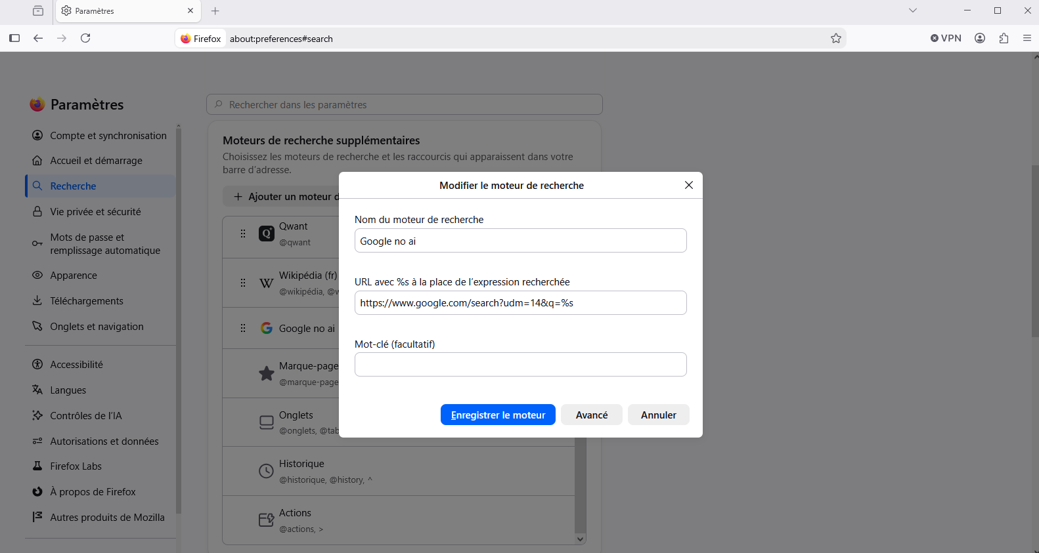The height and width of the screenshot is (553, 1039).
Task: Click the Google no ai logo icon
Action: (267, 328)
